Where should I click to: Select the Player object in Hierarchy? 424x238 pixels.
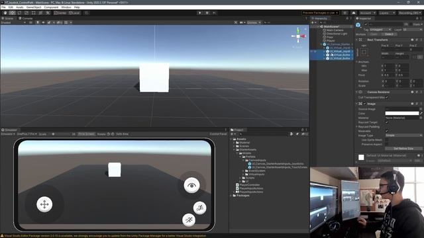331,41
